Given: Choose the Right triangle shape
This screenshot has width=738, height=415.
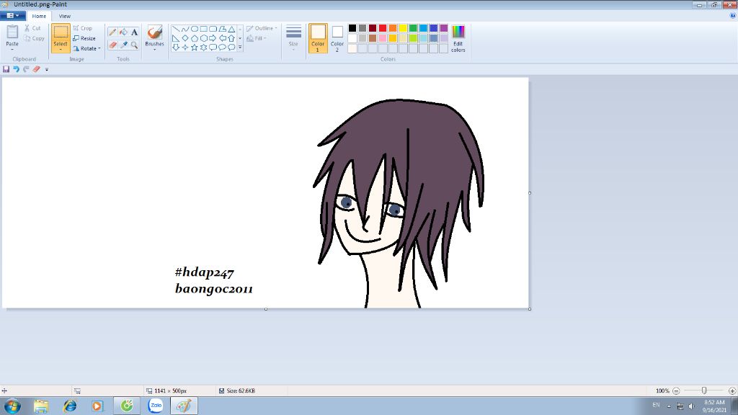Looking at the screenshot, I should (176, 38).
